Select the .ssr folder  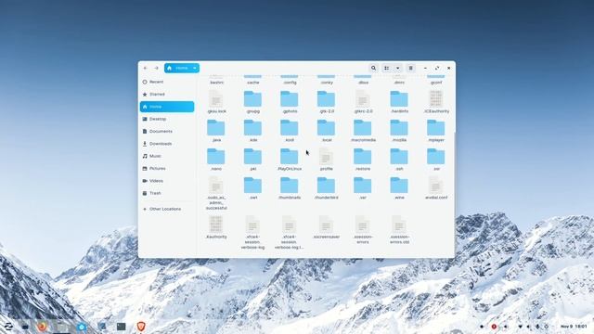click(435, 157)
